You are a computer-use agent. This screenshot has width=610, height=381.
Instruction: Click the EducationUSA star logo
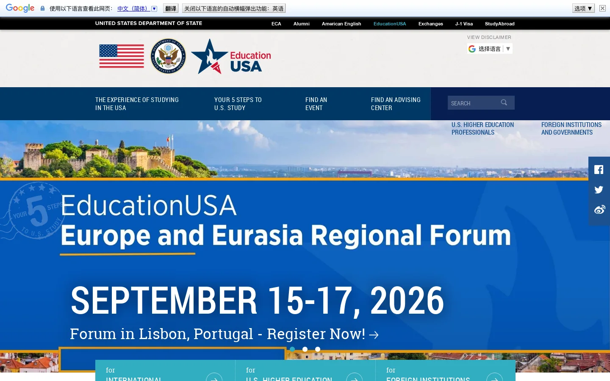[231, 56]
